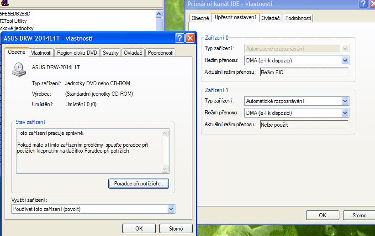Click the 'Stav zařízení' group label
The width and height of the screenshot is (375, 236).
tap(30, 122)
